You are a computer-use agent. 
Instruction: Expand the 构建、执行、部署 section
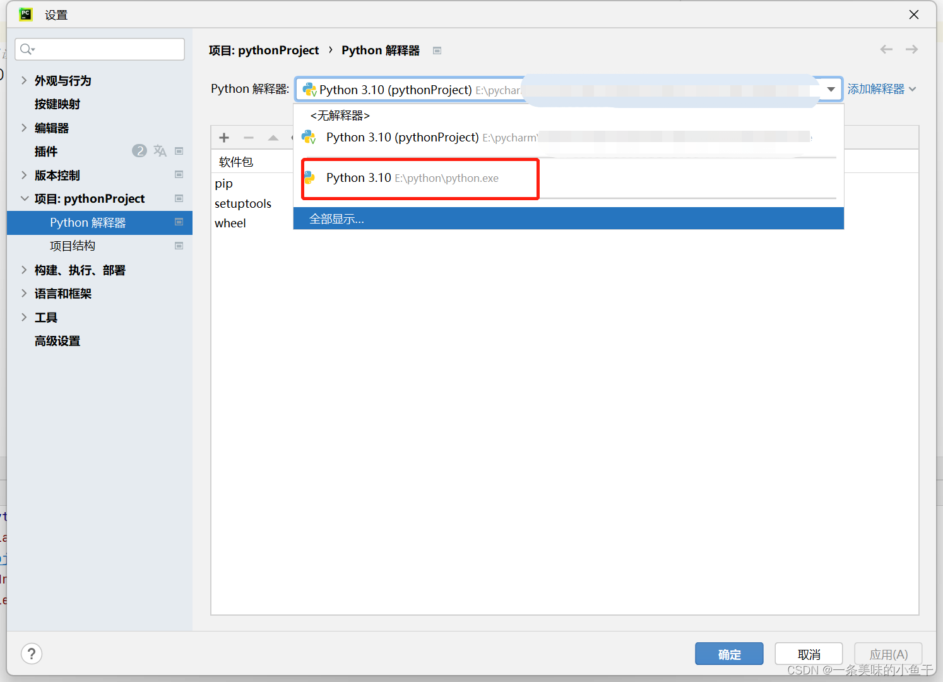(x=24, y=270)
